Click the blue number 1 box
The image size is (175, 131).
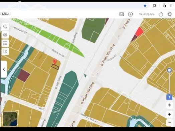point(169,97)
